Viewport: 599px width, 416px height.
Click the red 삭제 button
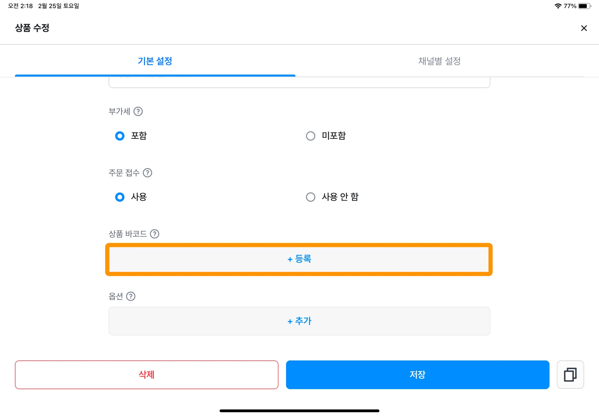pyautogui.click(x=147, y=374)
